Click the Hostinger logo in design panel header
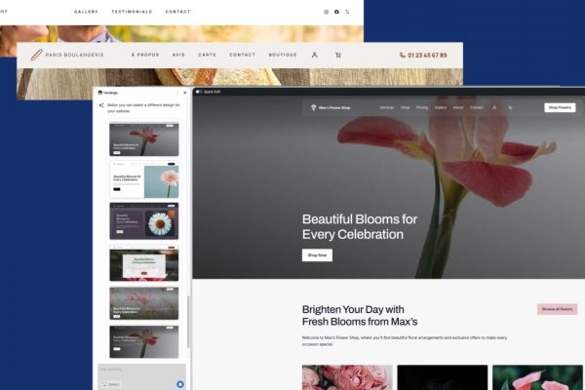585x390 pixels. [x=100, y=93]
